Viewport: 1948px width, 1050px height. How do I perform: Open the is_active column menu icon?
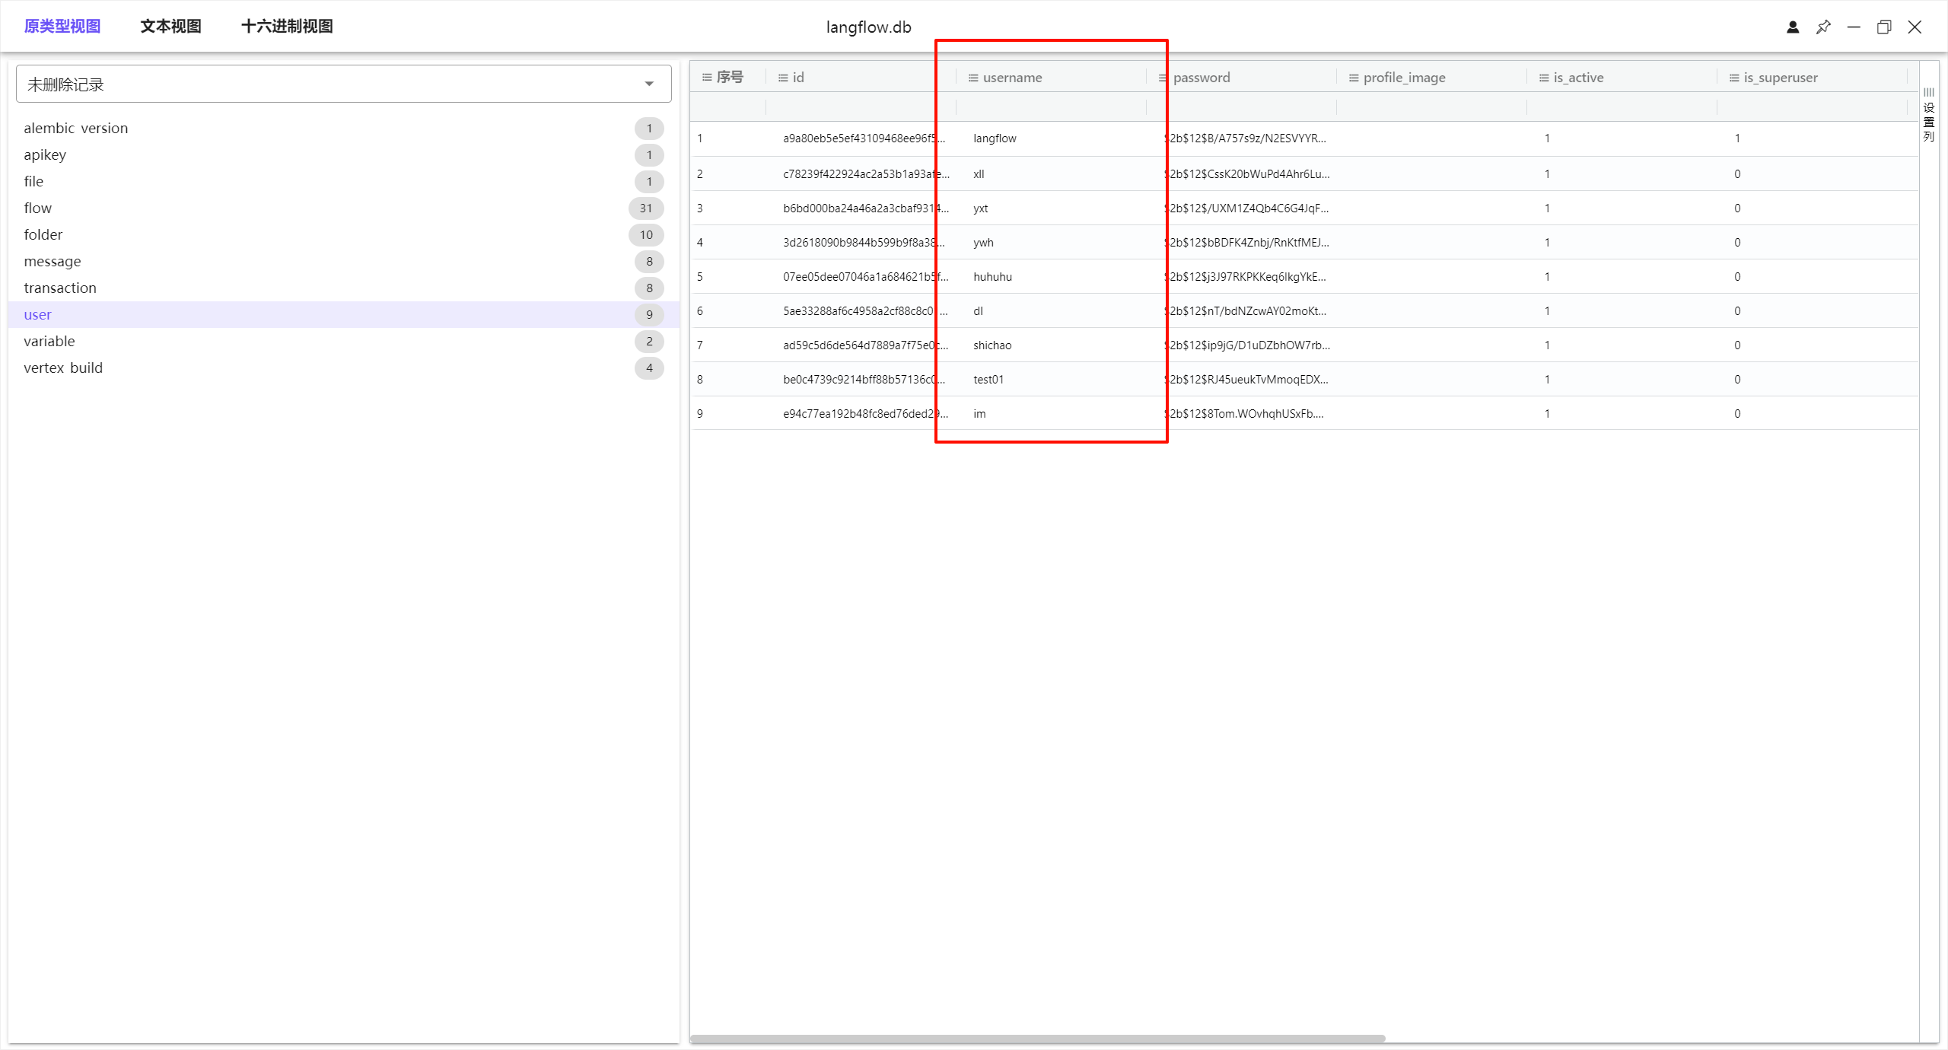1543,78
